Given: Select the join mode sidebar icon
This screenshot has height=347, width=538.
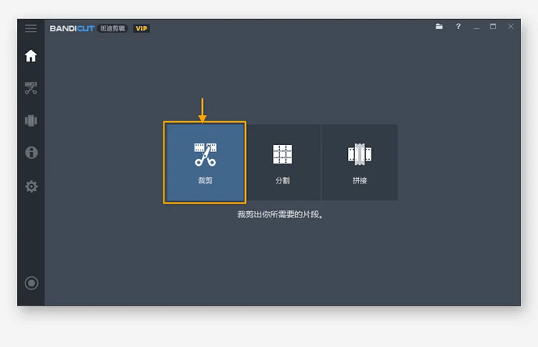Looking at the screenshot, I should pyautogui.click(x=31, y=121).
